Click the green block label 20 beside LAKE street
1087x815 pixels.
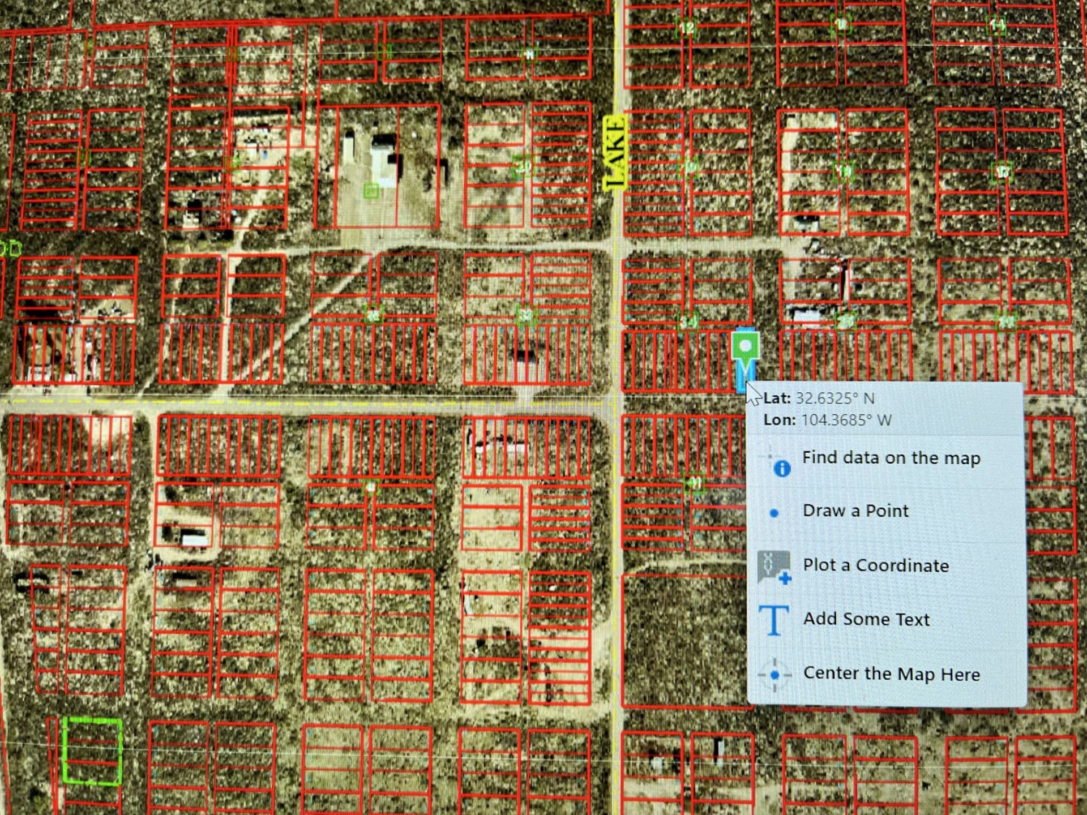(x=523, y=166)
